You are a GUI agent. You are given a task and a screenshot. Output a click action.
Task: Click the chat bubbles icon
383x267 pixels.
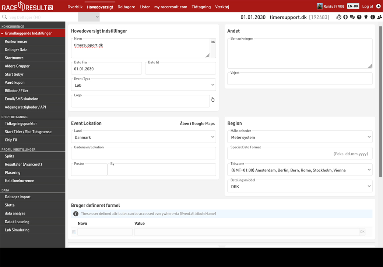[x=352, y=17]
